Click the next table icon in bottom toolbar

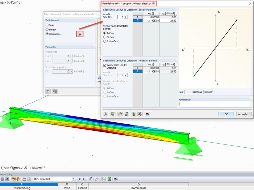click(7, 179)
